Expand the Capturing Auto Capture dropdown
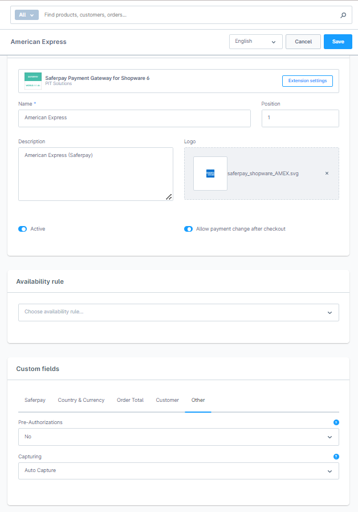This screenshot has width=358, height=512. click(x=178, y=471)
